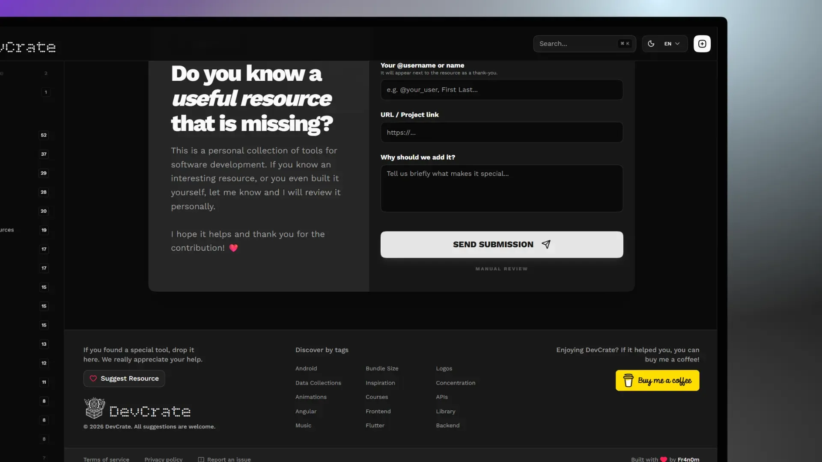Click Report an issue link icon
The image size is (822, 462).
click(x=201, y=459)
